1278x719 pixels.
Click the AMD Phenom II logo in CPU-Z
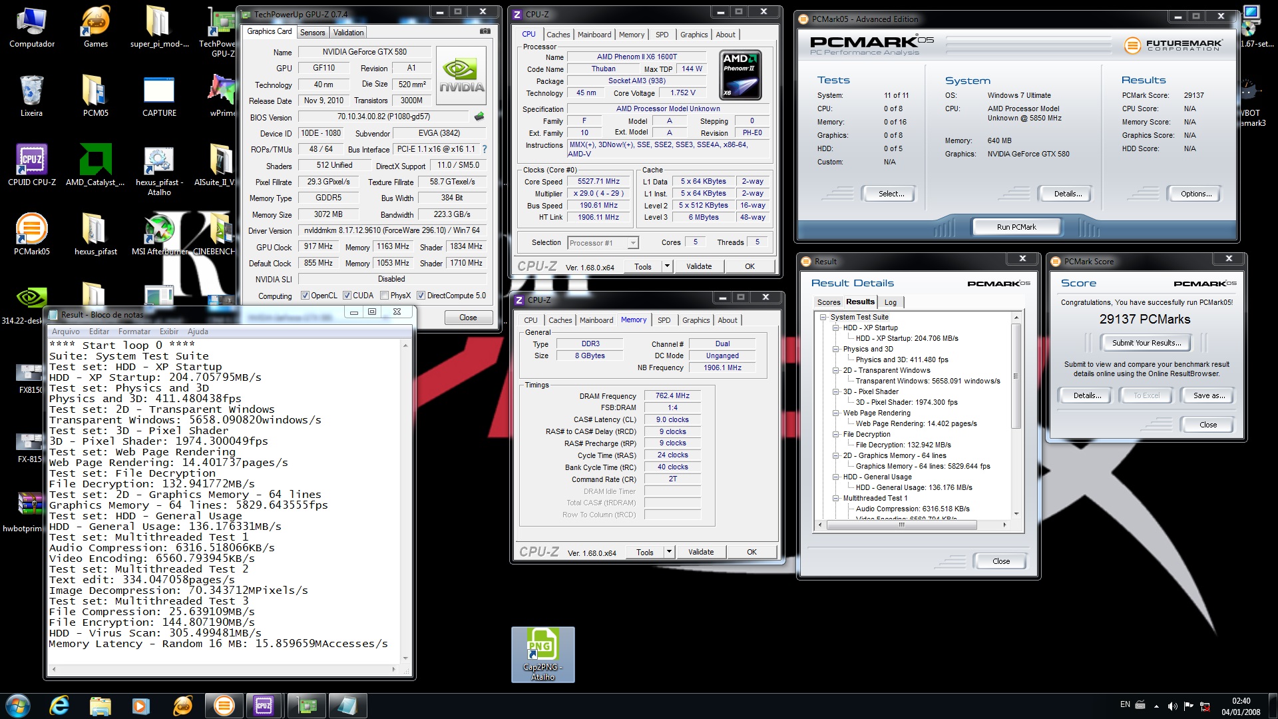[x=740, y=75]
